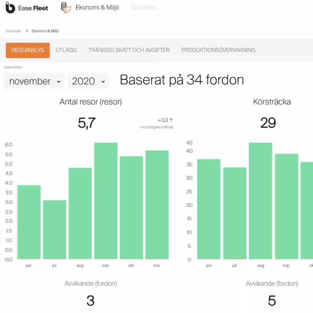This screenshot has width=313, height=313.
Task: Click the jun bar in Körsträcka chart
Action: click(x=209, y=209)
